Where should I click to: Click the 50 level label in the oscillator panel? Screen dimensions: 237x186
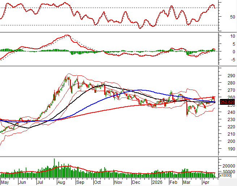coord(223,17)
